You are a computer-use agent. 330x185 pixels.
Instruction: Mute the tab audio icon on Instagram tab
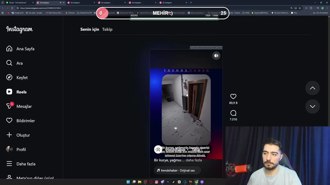[x=61, y=3]
